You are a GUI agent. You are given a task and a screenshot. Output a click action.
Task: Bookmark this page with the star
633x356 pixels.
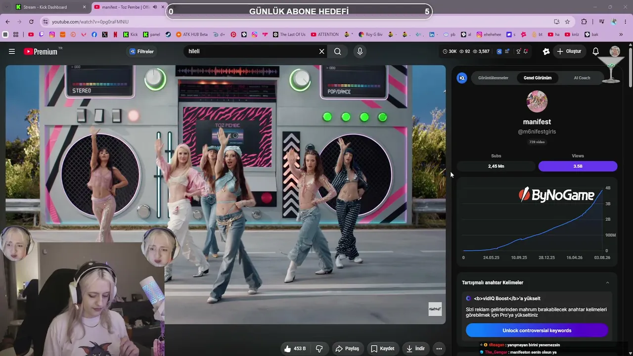pos(567,22)
